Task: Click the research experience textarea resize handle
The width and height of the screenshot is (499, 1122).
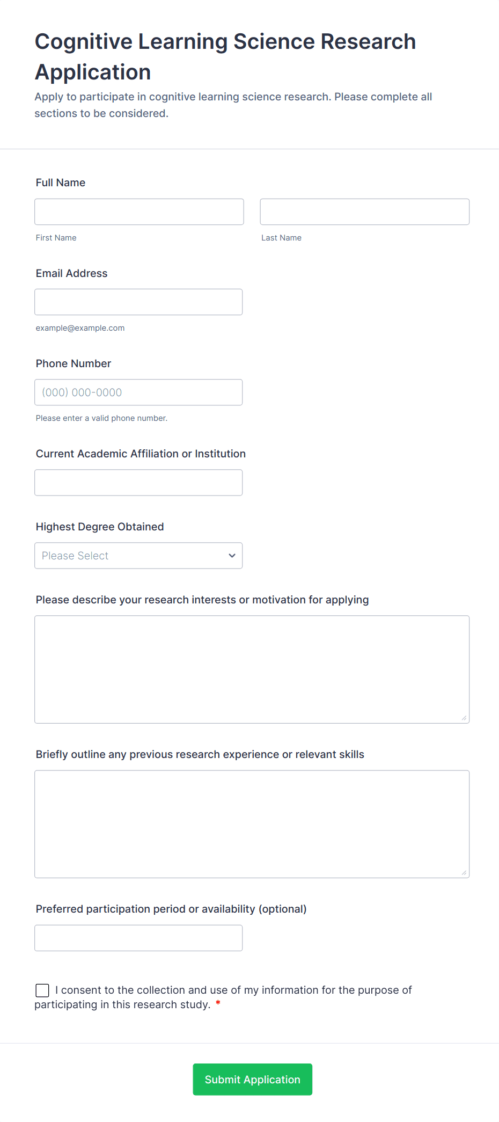Action: [x=464, y=872]
